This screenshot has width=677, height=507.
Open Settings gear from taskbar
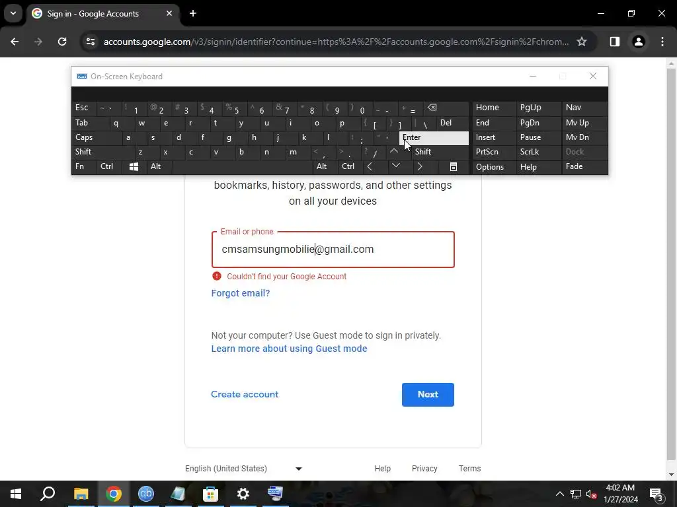coord(243,494)
